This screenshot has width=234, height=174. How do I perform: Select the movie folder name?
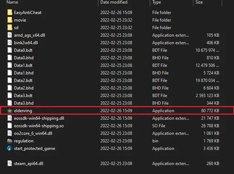(x=20, y=20)
